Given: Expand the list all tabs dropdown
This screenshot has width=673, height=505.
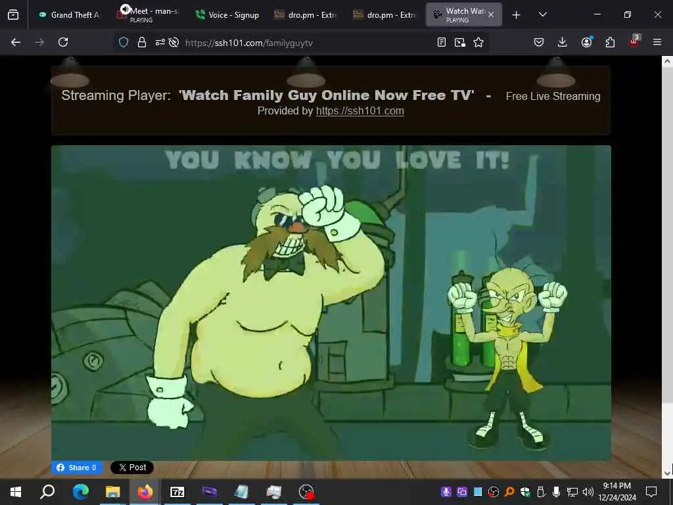Looking at the screenshot, I should (x=542, y=15).
